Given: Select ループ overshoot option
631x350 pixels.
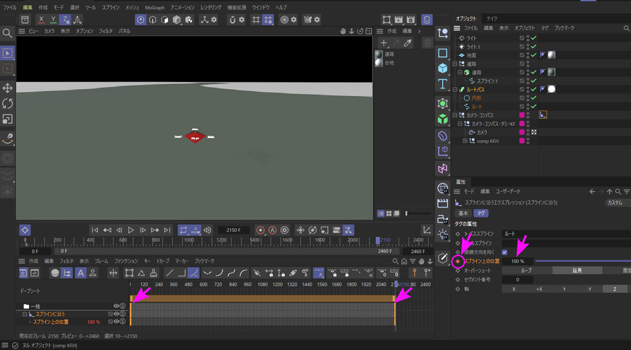Looking at the screenshot, I should pyautogui.click(x=526, y=271).
